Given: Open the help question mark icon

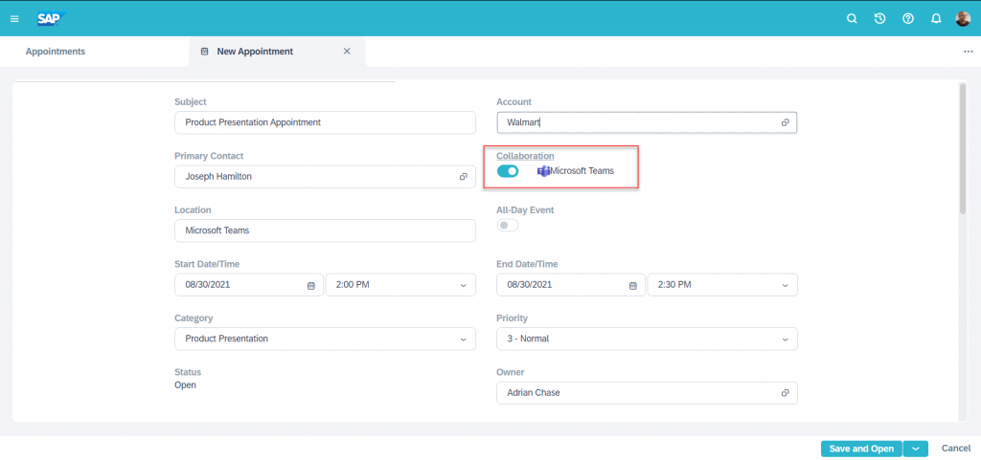Looking at the screenshot, I should tap(908, 19).
